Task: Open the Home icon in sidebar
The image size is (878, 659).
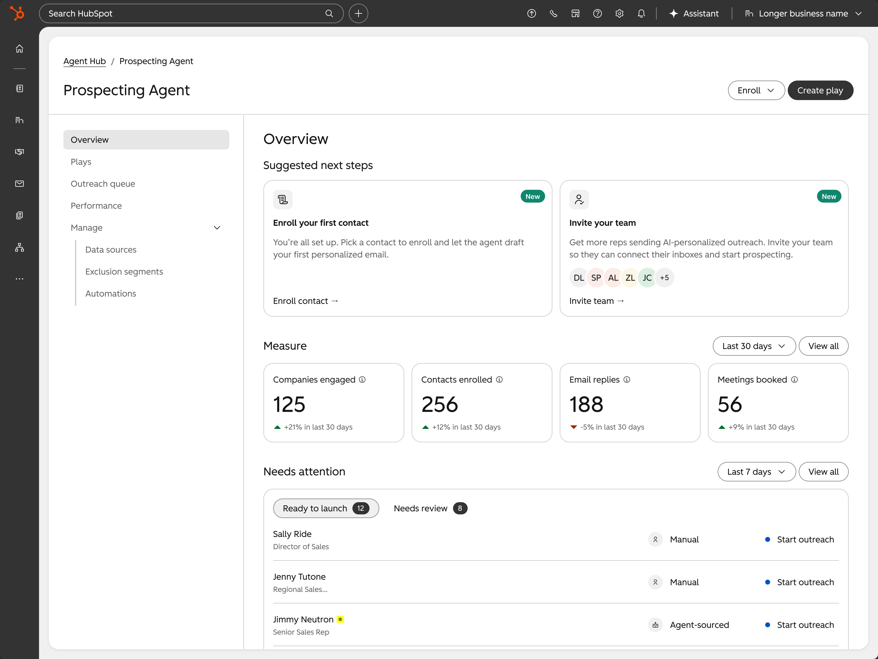Action: point(20,49)
